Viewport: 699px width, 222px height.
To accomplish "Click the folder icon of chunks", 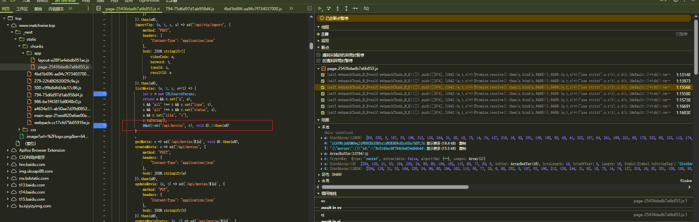I will click(25, 46).
